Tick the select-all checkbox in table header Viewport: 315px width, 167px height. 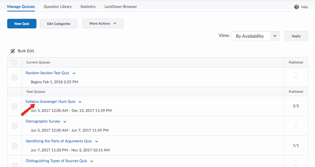[x=14, y=63]
